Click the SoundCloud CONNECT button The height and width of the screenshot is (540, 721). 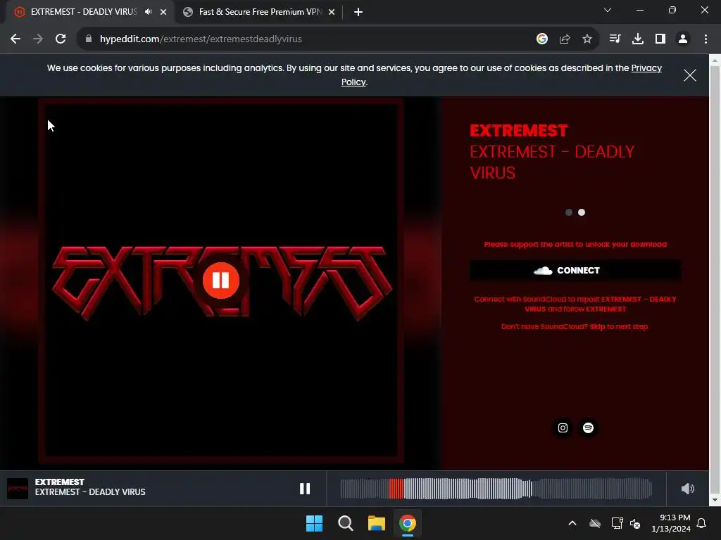click(575, 271)
